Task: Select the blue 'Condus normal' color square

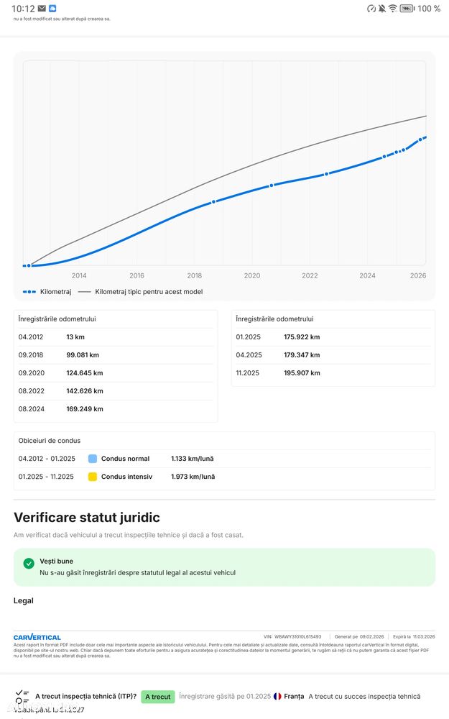Action: coord(92,459)
